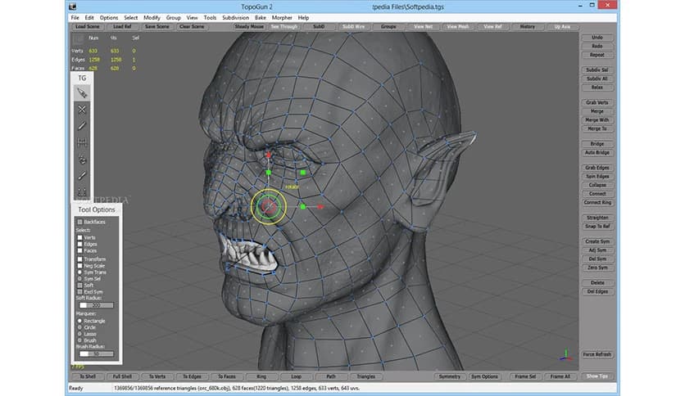Select the third diagonal line tool icon
Screen dimensions: 685x396
(82, 126)
